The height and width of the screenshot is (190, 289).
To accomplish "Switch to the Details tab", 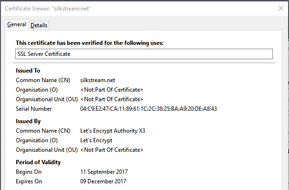I will click(39, 25).
